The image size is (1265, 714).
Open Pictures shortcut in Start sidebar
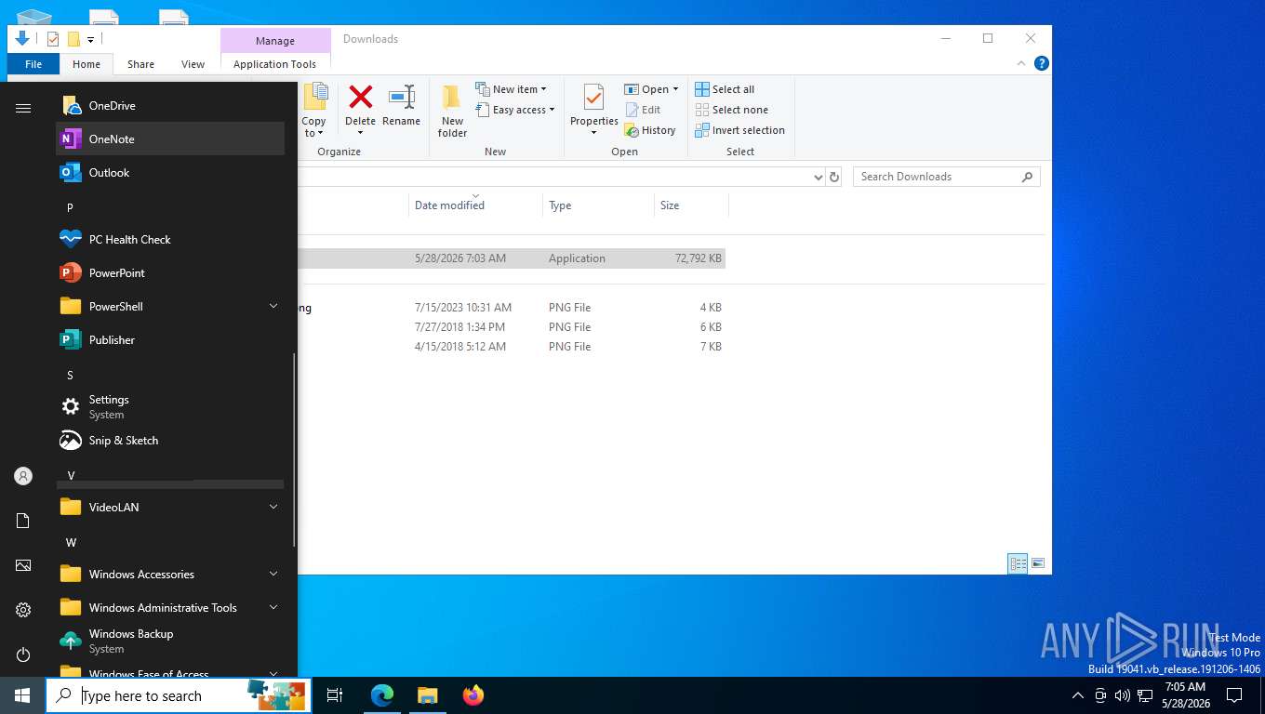click(x=23, y=565)
